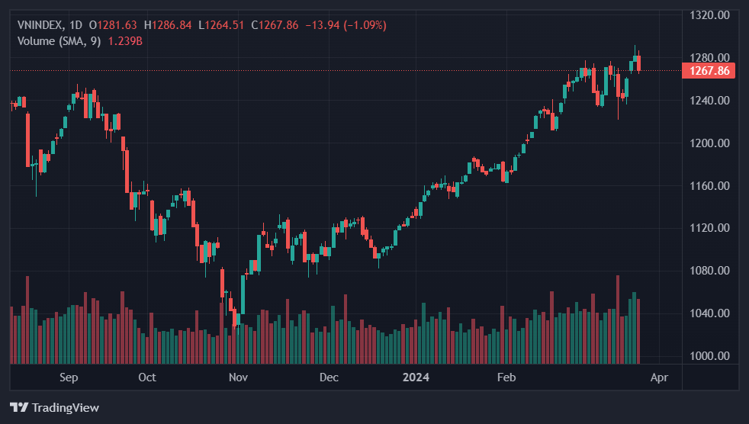749x424 pixels.
Task: Click the TradingView logo icon
Action: pos(19,407)
